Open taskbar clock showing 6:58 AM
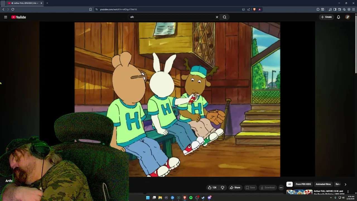The height and width of the screenshot is (201, 357). point(351,198)
